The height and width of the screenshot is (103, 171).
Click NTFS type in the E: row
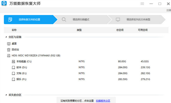point(82,73)
